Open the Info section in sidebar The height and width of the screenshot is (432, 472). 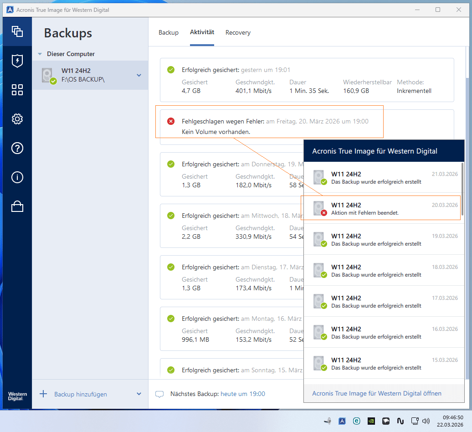click(17, 177)
